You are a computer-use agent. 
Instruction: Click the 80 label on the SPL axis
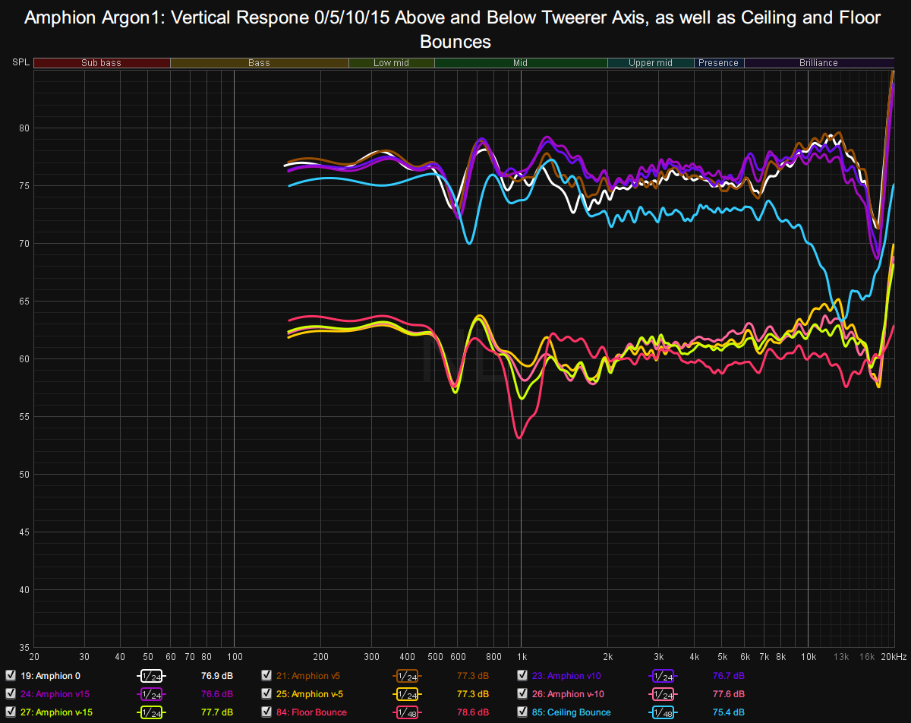click(x=24, y=128)
